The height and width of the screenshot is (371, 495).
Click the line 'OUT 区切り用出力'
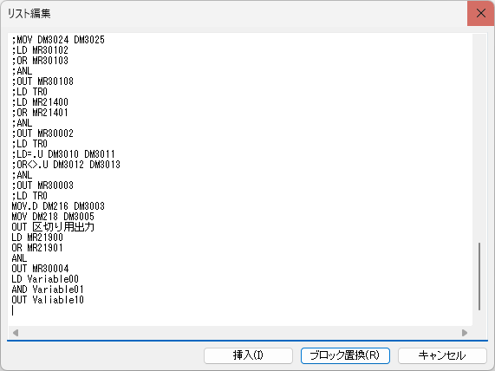pos(53,227)
